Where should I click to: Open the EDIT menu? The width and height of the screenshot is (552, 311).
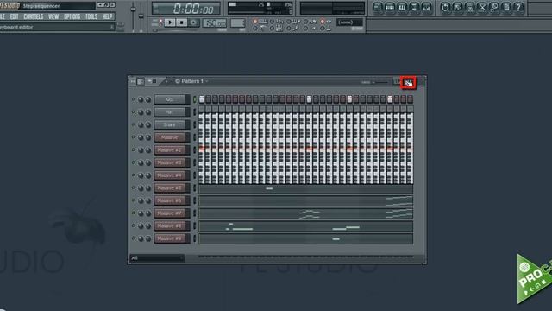click(15, 16)
